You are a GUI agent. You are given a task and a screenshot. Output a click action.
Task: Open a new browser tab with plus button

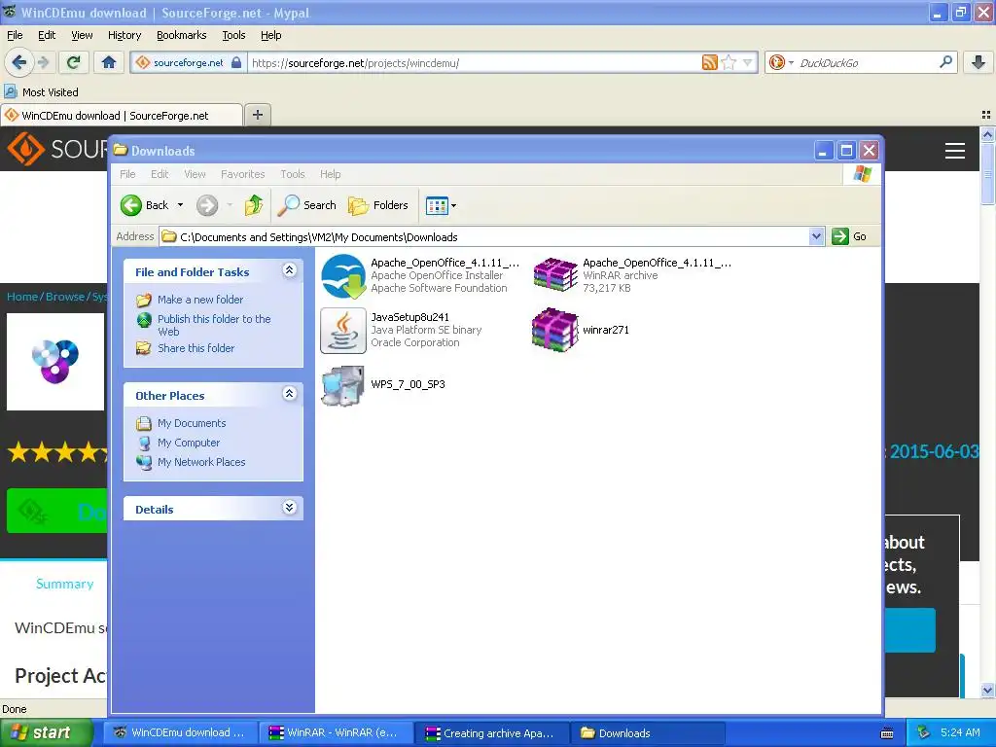tap(257, 115)
